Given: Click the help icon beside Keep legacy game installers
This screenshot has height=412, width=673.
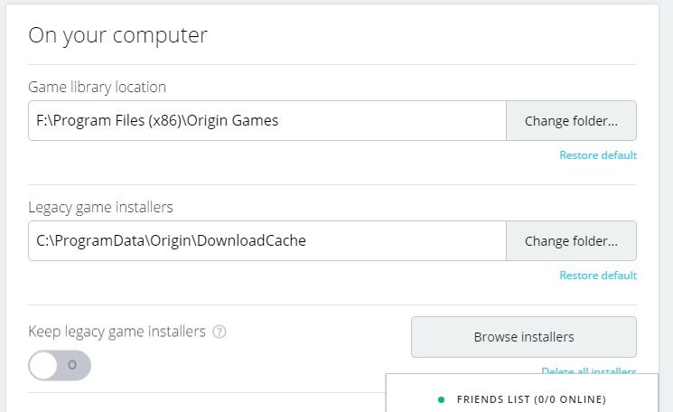Looking at the screenshot, I should point(219,332).
